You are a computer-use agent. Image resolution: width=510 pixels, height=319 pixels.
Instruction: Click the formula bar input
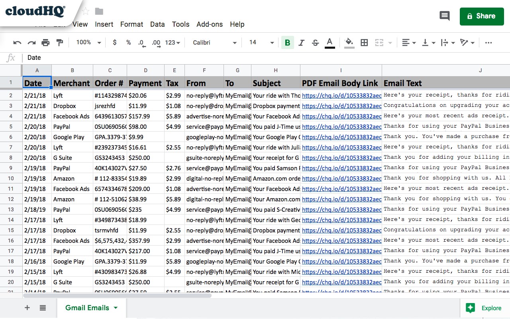pos(267,58)
